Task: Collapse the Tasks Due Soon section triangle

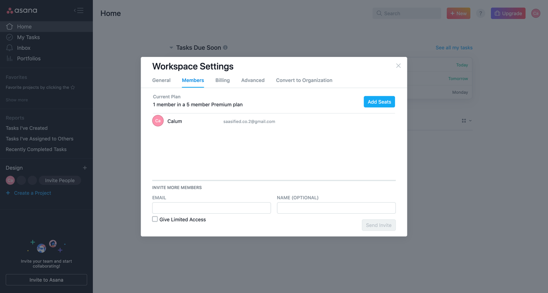Action: (171, 47)
